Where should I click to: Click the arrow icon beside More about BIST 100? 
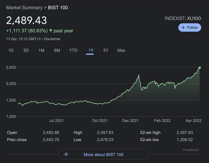66,154
